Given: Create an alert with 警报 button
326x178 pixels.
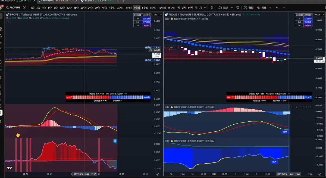Looking at the screenshot, I should point(249,8).
